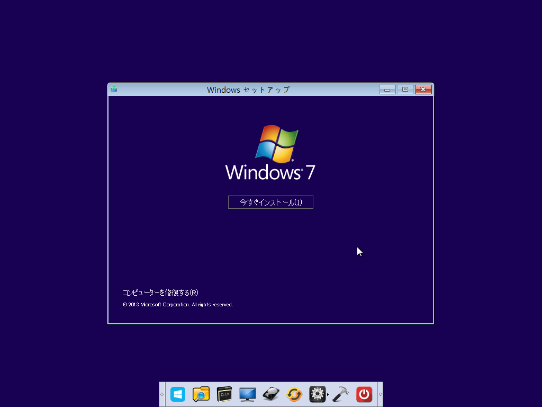The height and width of the screenshot is (407, 542).
Task: Close the Windows セットアップ window
Action: [x=423, y=90]
